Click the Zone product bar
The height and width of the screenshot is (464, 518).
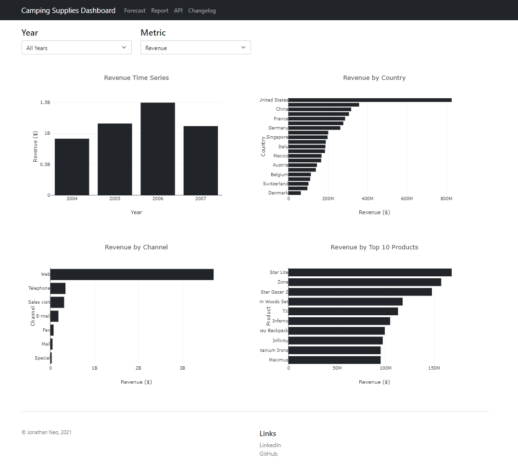(365, 282)
